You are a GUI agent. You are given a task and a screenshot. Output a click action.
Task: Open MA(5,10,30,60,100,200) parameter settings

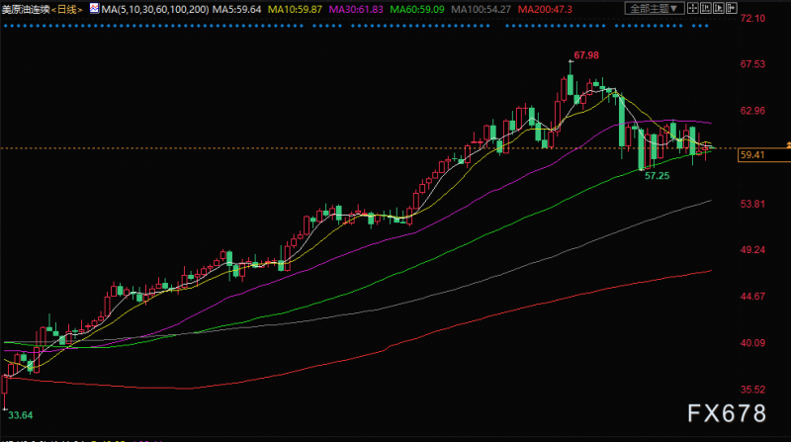pyautogui.click(x=155, y=10)
